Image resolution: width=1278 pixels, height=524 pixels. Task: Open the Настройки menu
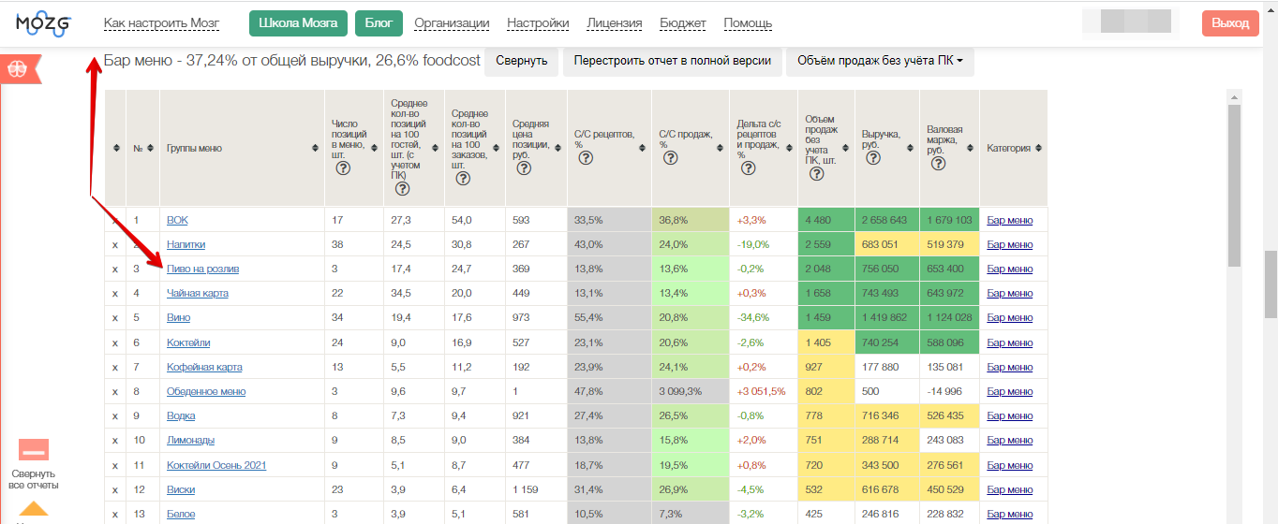click(x=538, y=23)
